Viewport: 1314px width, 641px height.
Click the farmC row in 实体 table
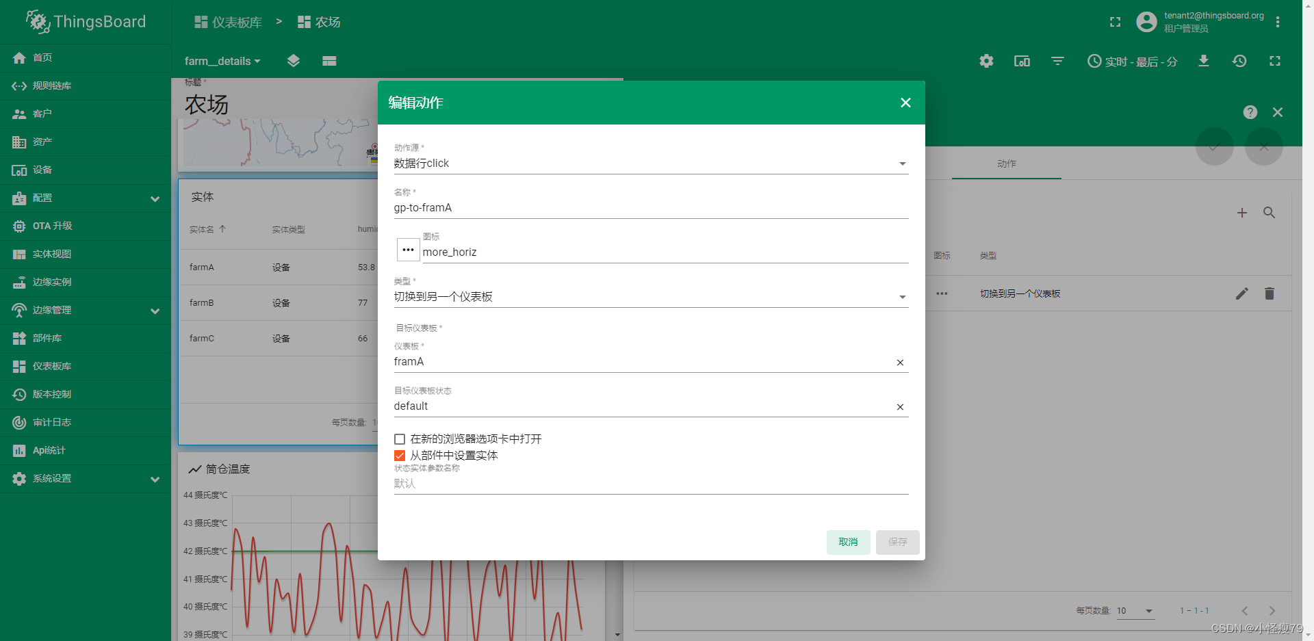pyautogui.click(x=279, y=339)
